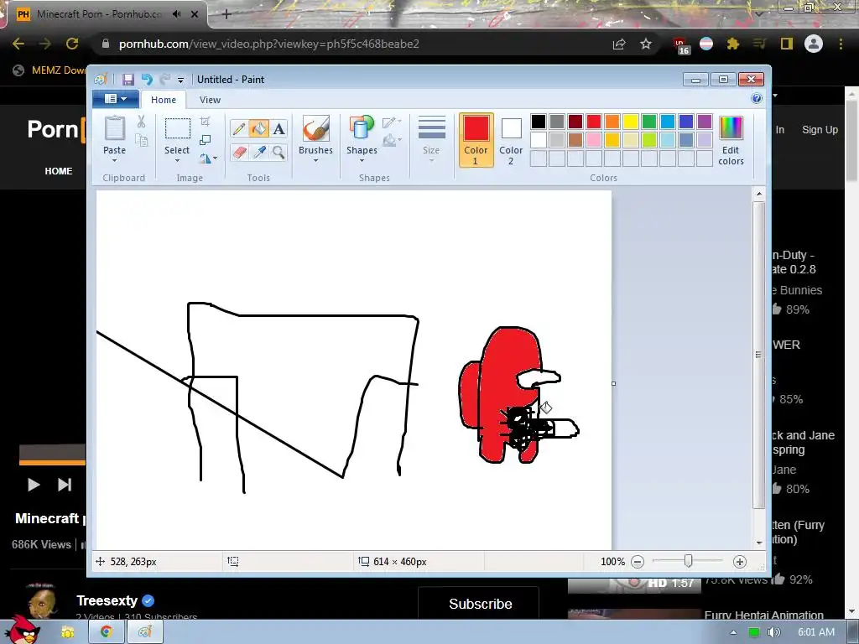The image size is (859, 644).
Task: Click the Paste clipboard icon
Action: (114, 128)
